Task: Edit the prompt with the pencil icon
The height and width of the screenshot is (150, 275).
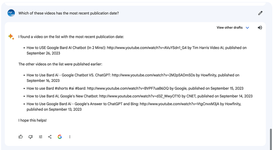Action: 260,13
